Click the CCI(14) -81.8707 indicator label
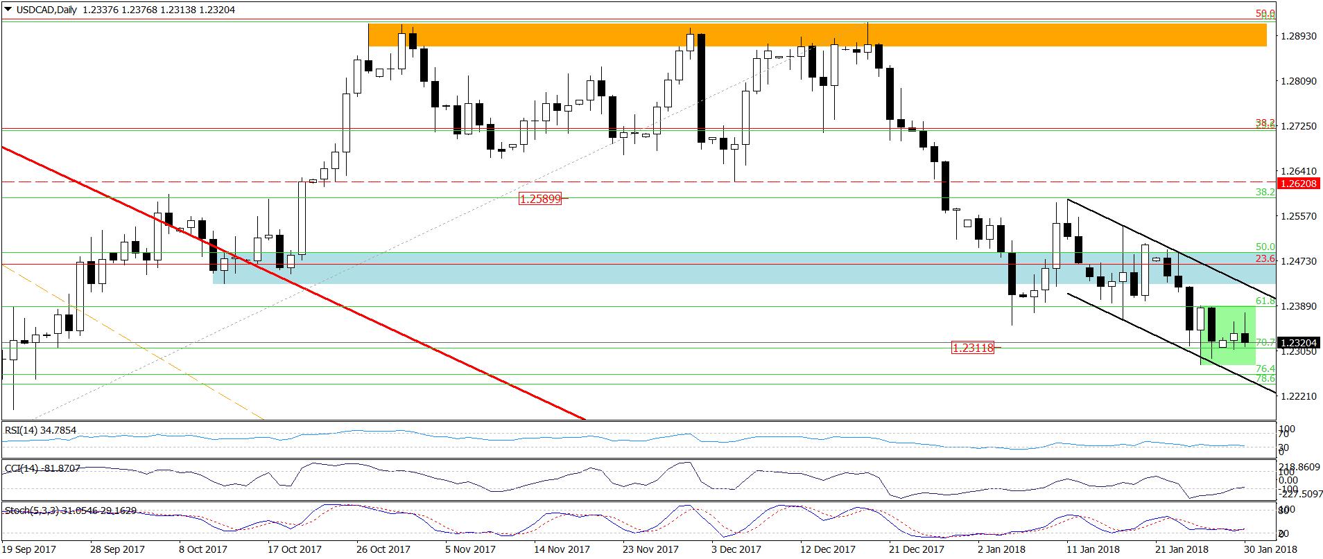 click(x=42, y=468)
